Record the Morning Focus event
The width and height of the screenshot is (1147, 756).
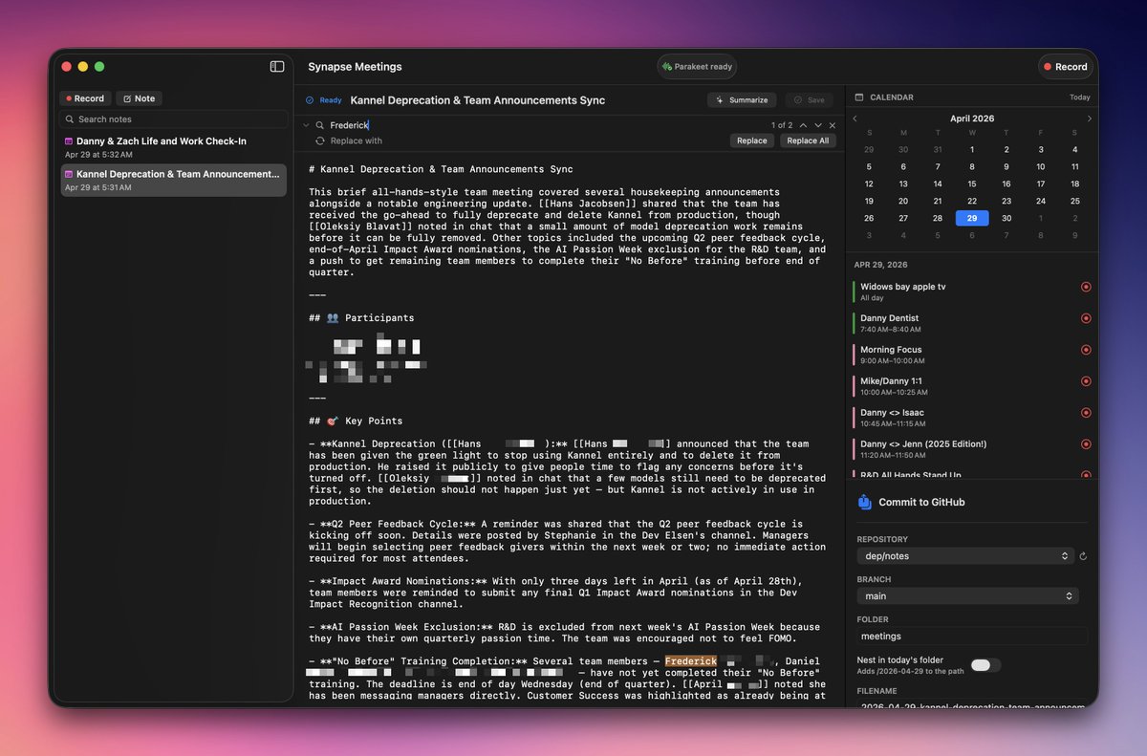click(1086, 350)
